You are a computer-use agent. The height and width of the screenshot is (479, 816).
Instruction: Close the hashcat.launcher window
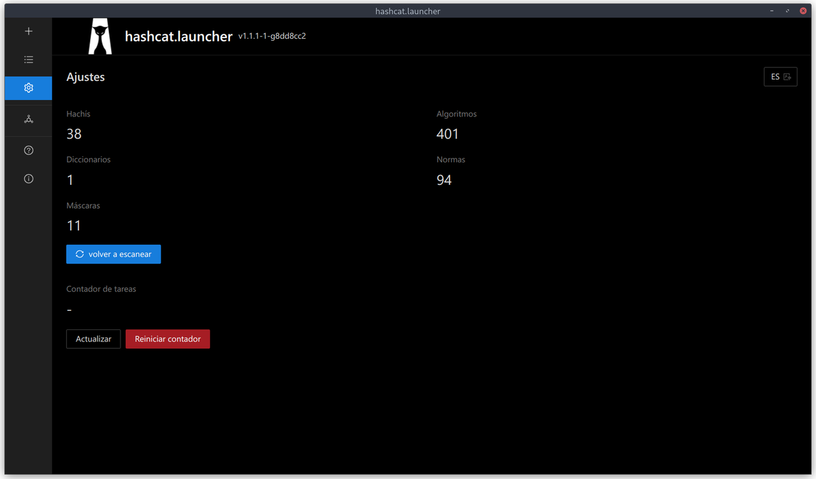[x=803, y=11]
